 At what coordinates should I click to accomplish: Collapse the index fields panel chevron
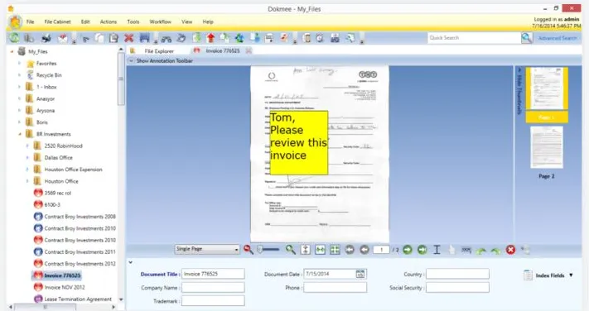click(x=131, y=262)
